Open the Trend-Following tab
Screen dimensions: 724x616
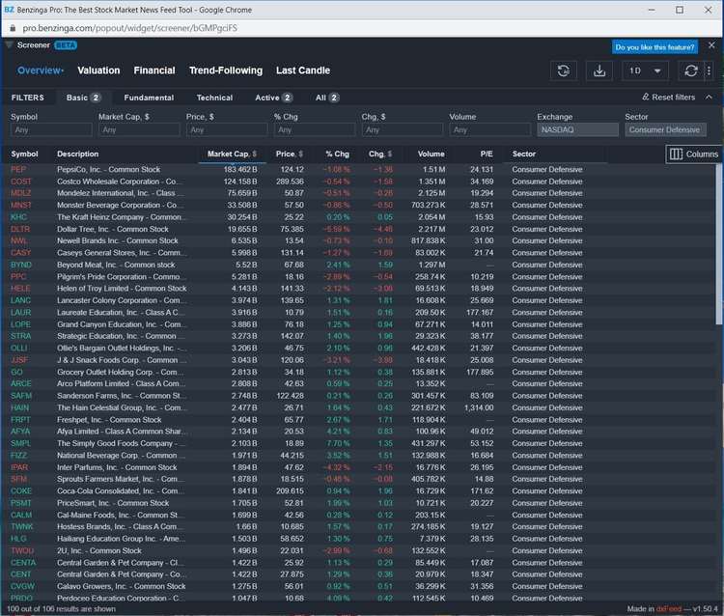226,70
